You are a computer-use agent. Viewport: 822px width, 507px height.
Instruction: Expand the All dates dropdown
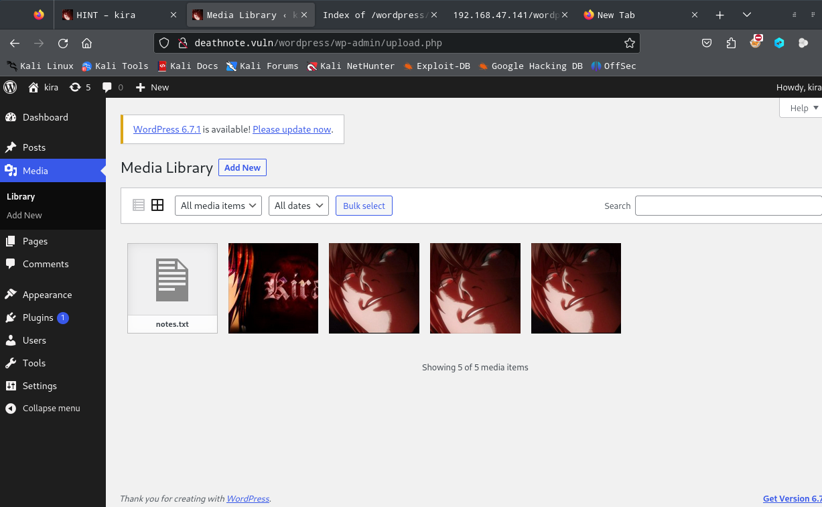(x=299, y=206)
